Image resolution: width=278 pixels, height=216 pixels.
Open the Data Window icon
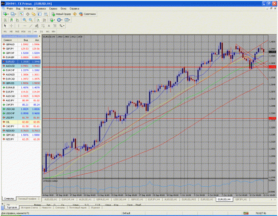click(x=28, y=14)
